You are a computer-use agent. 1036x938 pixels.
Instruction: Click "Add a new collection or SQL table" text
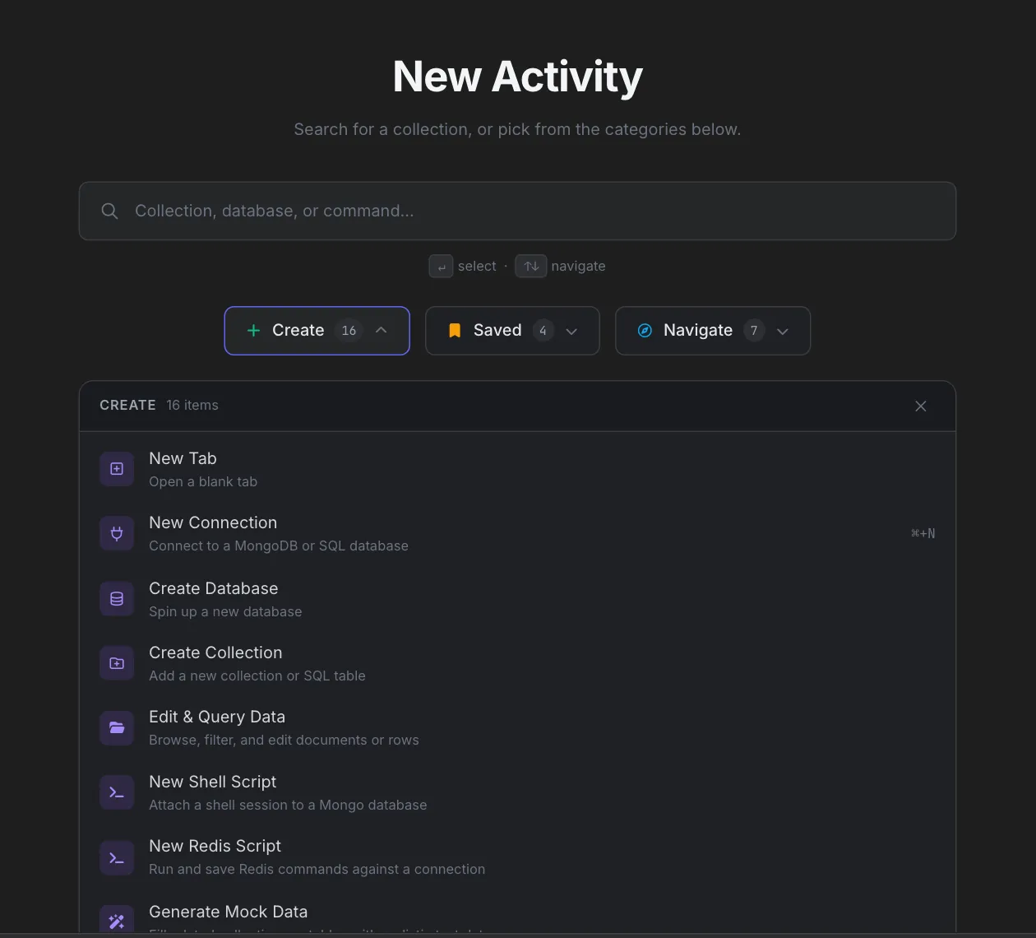pyautogui.click(x=257, y=676)
